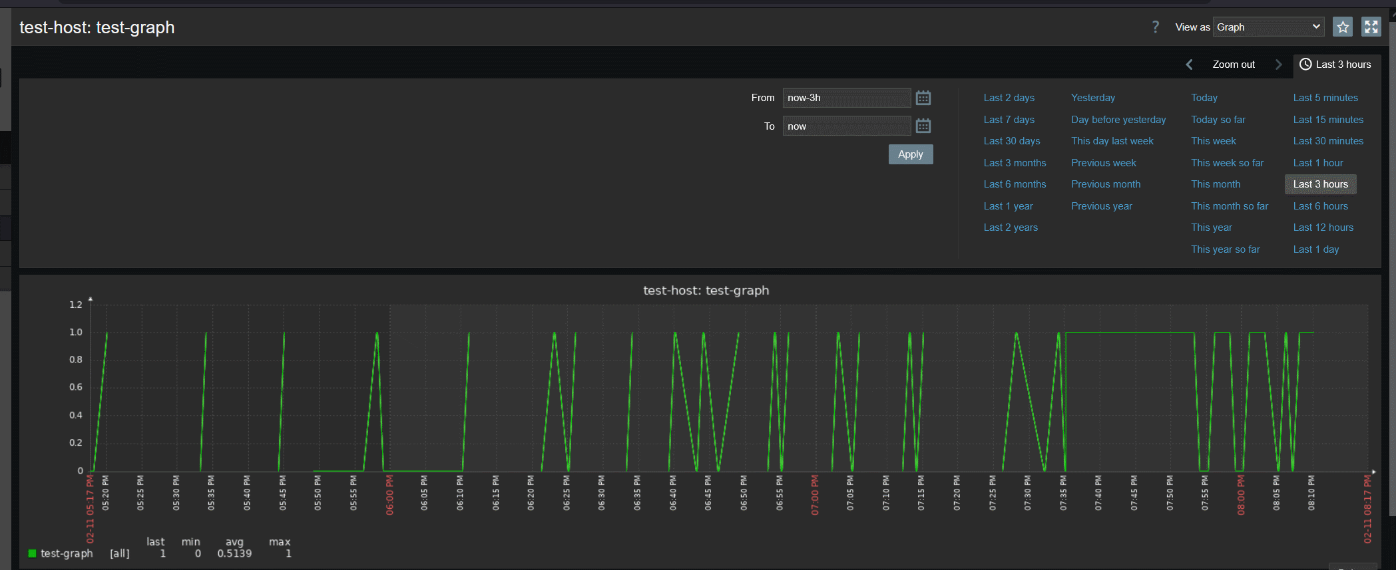
Task: Pick the Last 15 minutes range
Action: pyautogui.click(x=1327, y=120)
